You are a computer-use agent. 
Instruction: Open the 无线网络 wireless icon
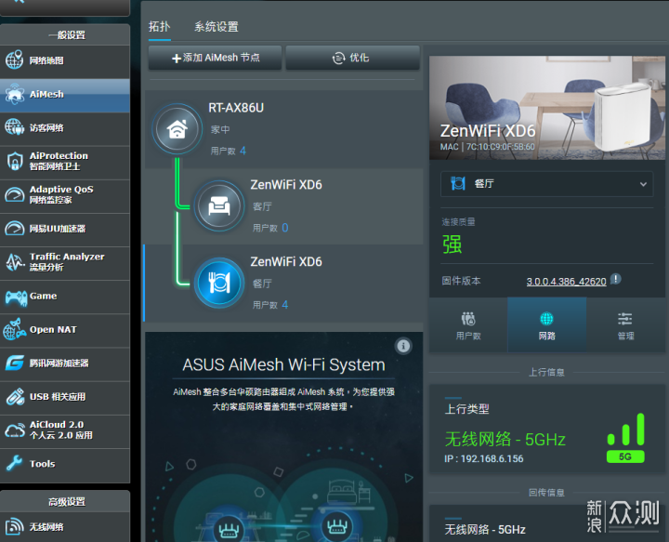tap(15, 526)
